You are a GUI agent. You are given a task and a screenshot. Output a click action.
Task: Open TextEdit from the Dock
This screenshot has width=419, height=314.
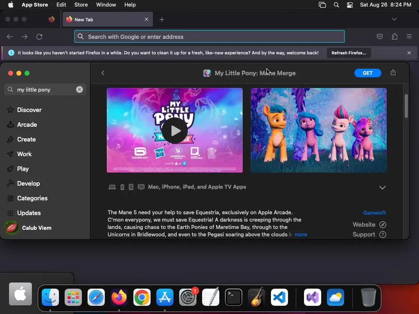[211, 297]
